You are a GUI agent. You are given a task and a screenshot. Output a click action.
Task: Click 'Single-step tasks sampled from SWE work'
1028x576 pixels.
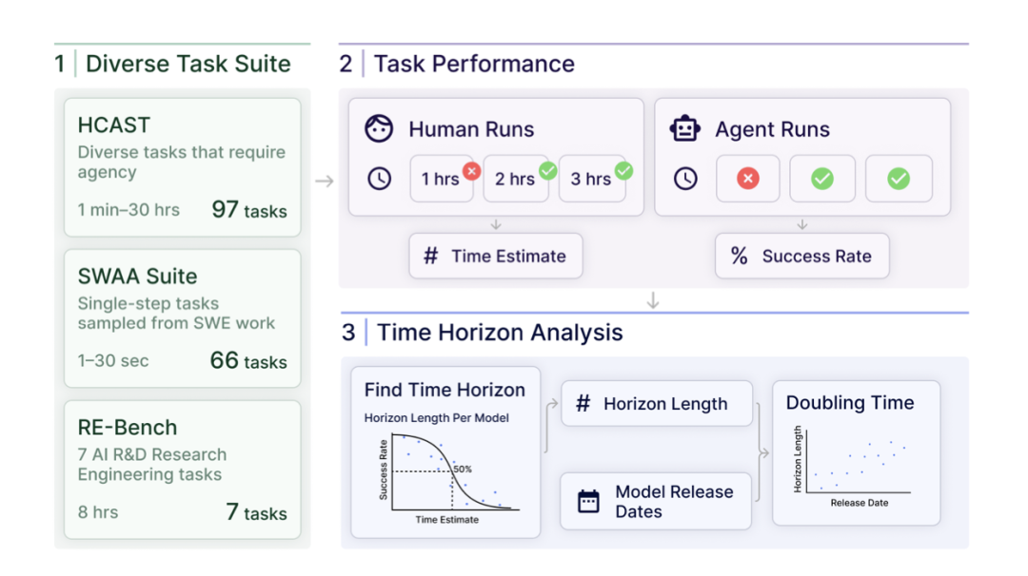pos(176,313)
